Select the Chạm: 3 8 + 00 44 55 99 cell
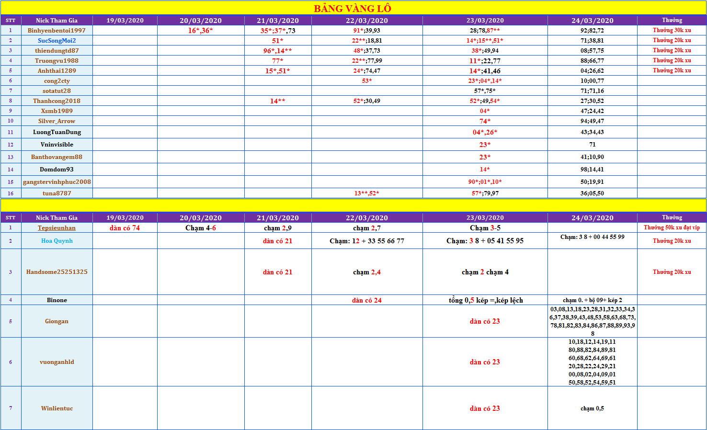Viewport: 707px width, 430px height. pyautogui.click(x=592, y=241)
